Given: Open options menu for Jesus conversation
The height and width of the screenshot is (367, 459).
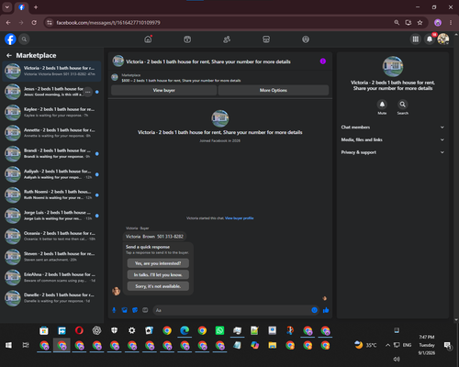Looking at the screenshot, I should [x=88, y=92].
